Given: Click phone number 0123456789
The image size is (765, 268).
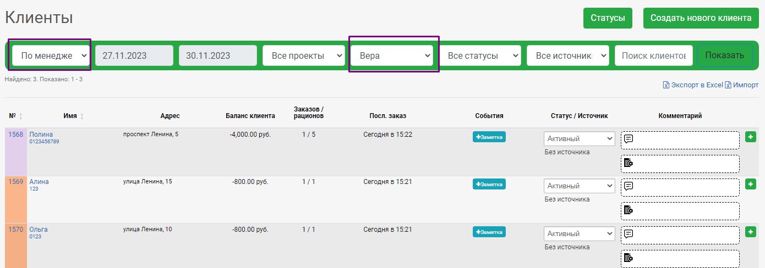Looking at the screenshot, I should (x=44, y=142).
